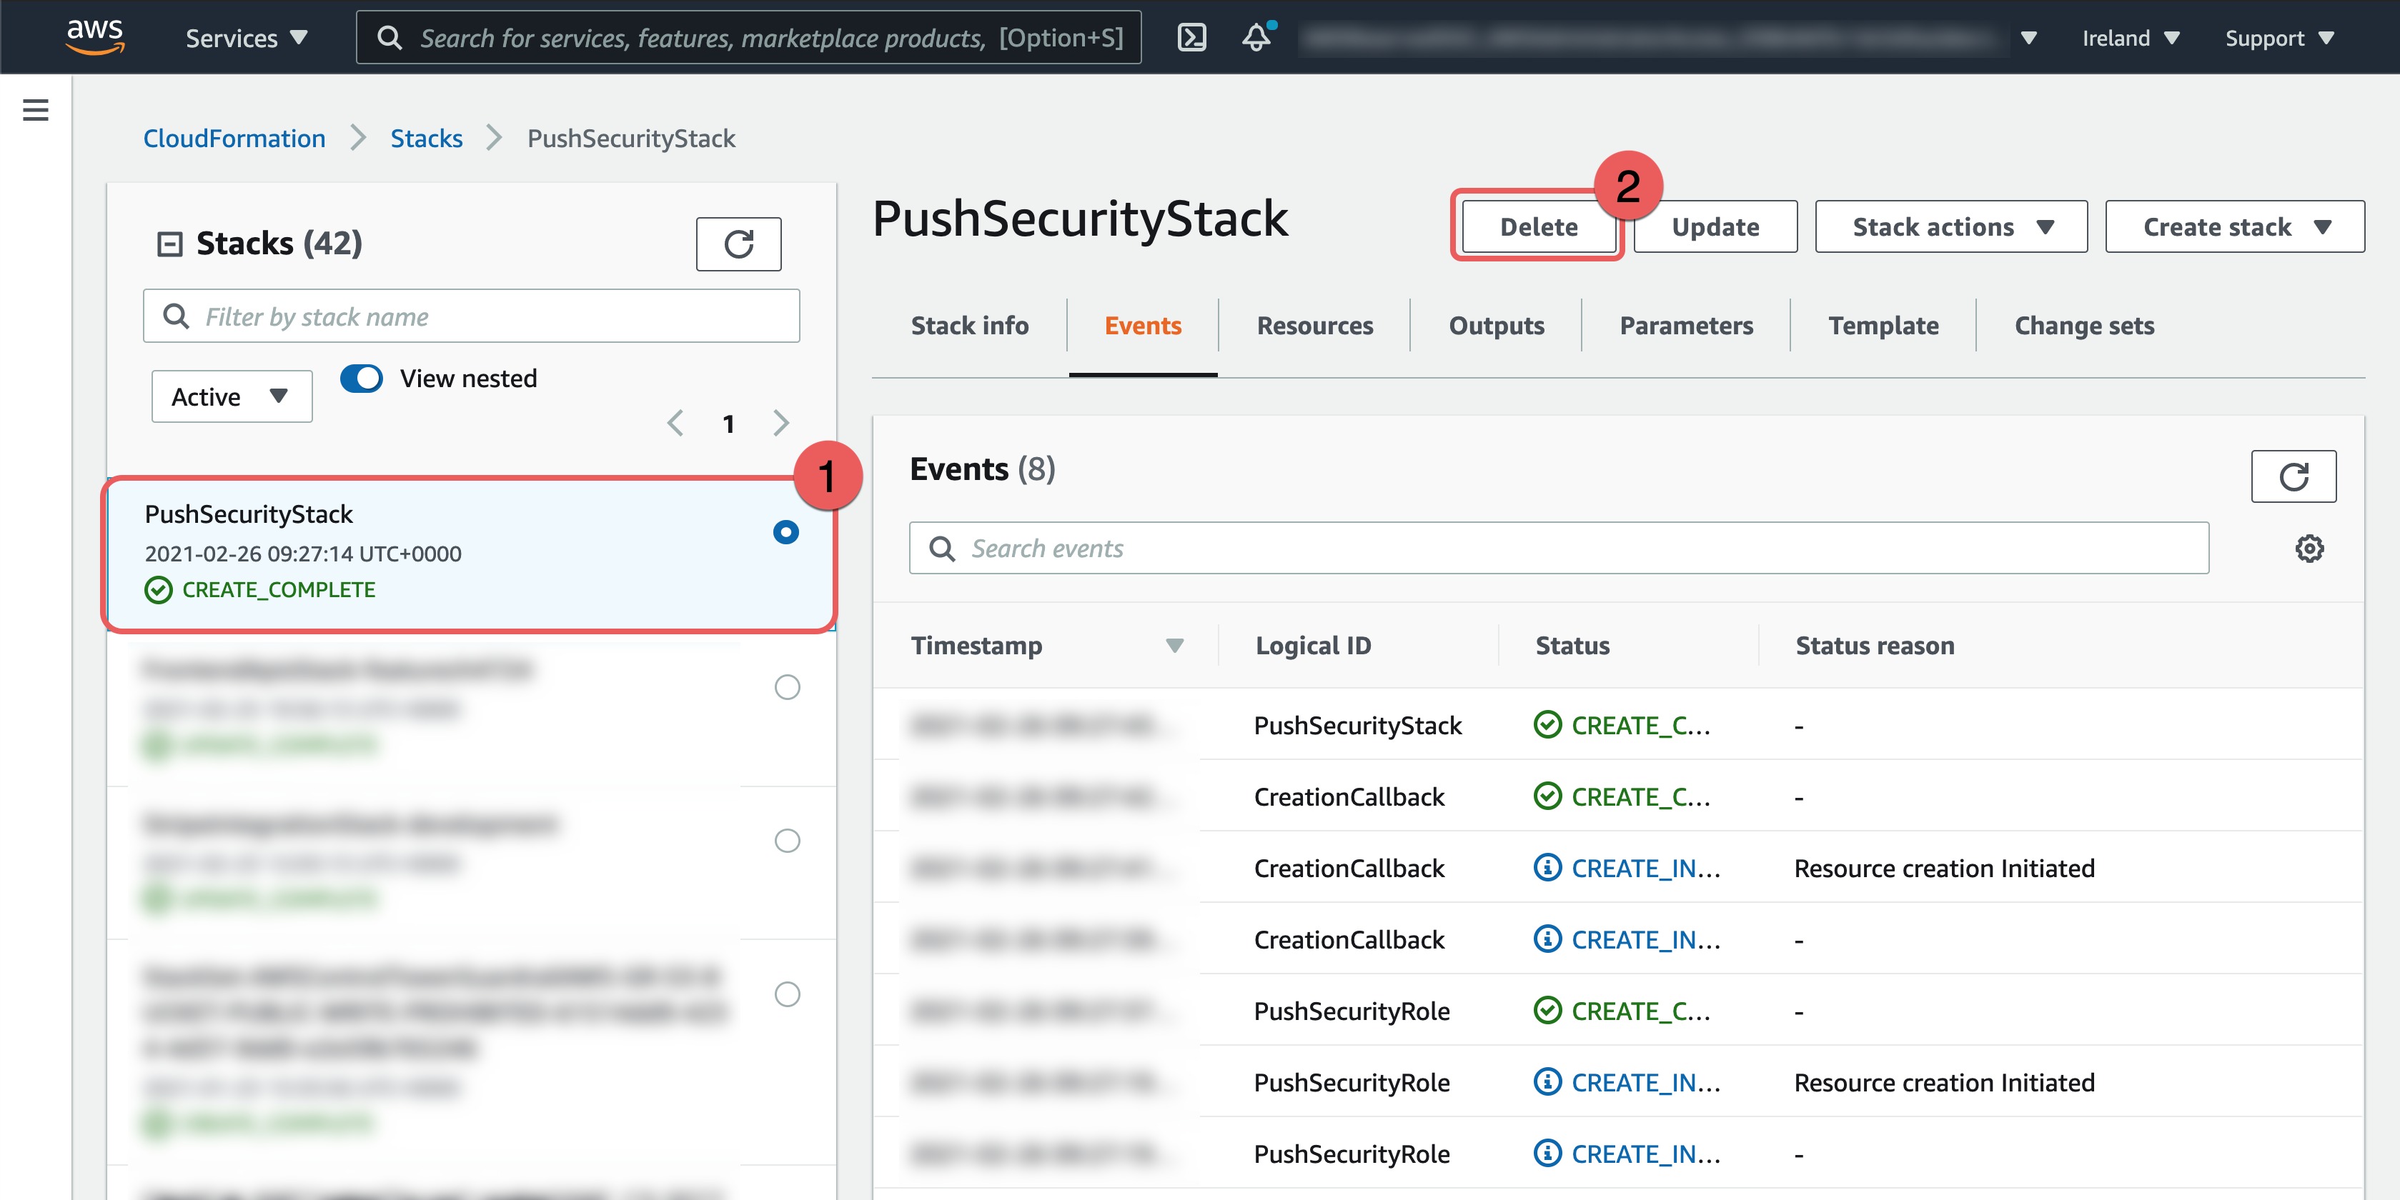Collapse the Stacks panel icon
Screen dimensions: 2400x1200
[169, 244]
